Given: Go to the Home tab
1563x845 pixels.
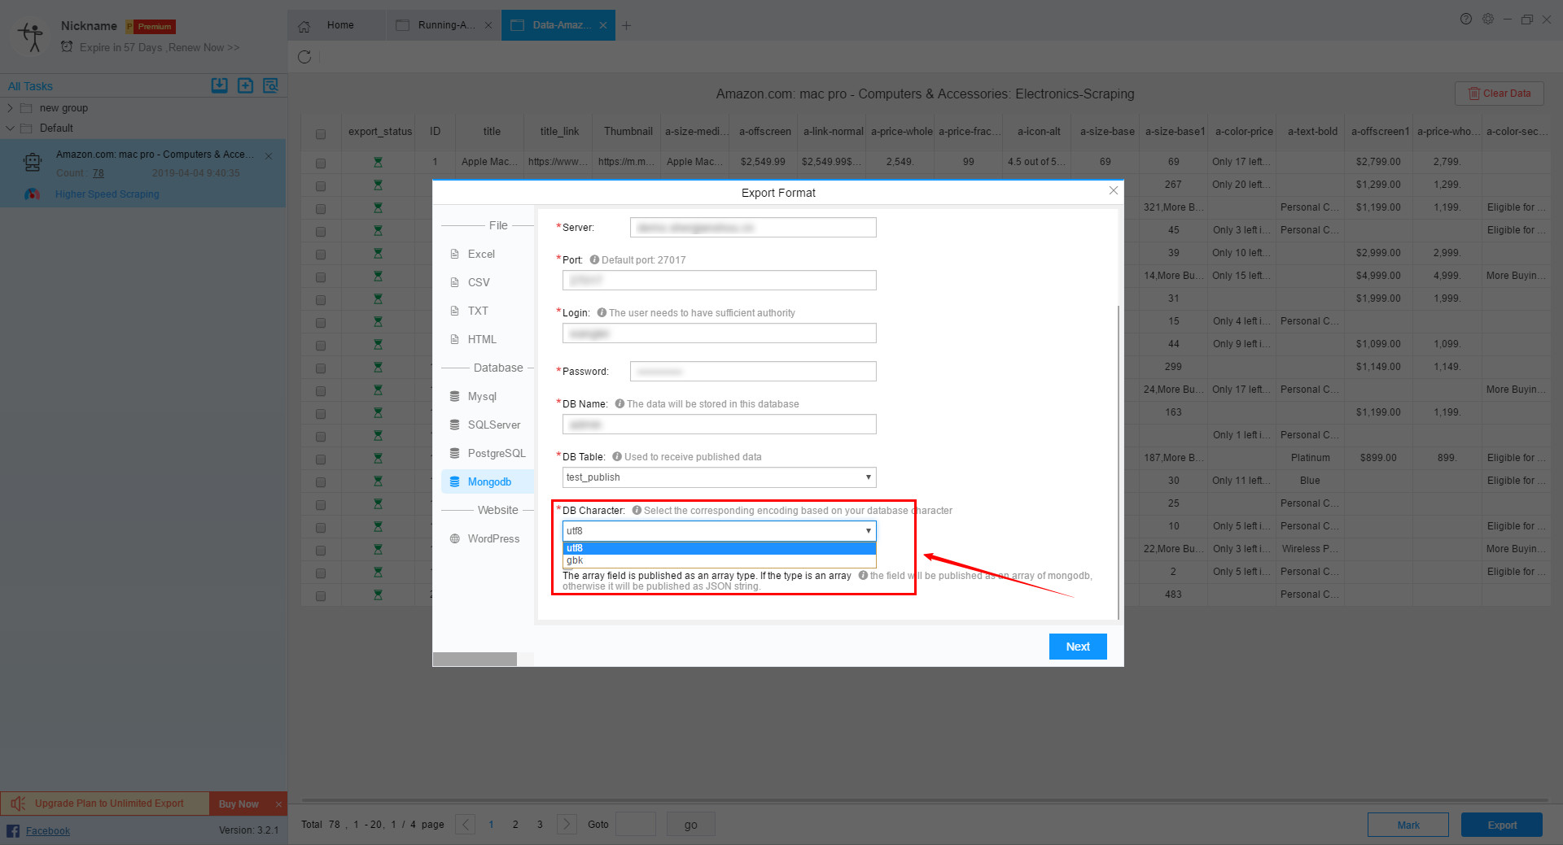Looking at the screenshot, I should tap(339, 25).
